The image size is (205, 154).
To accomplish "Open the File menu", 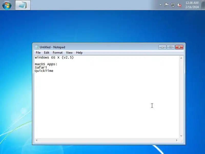I will coord(38,53).
